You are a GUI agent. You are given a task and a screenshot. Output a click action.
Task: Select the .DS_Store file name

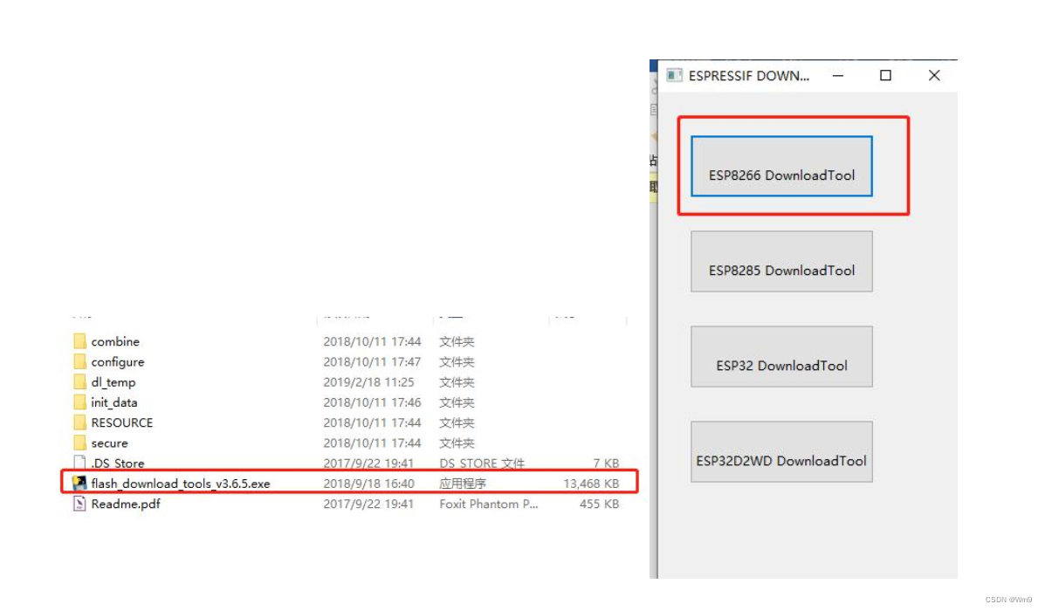coord(118,463)
